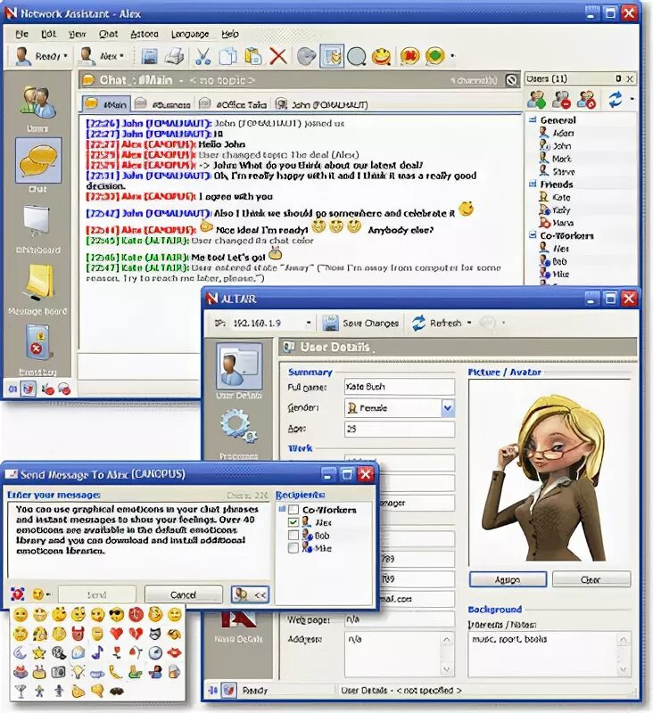Click the refresh arrows icon in Users panel
Screen dimensions: 653x713
coord(616,99)
